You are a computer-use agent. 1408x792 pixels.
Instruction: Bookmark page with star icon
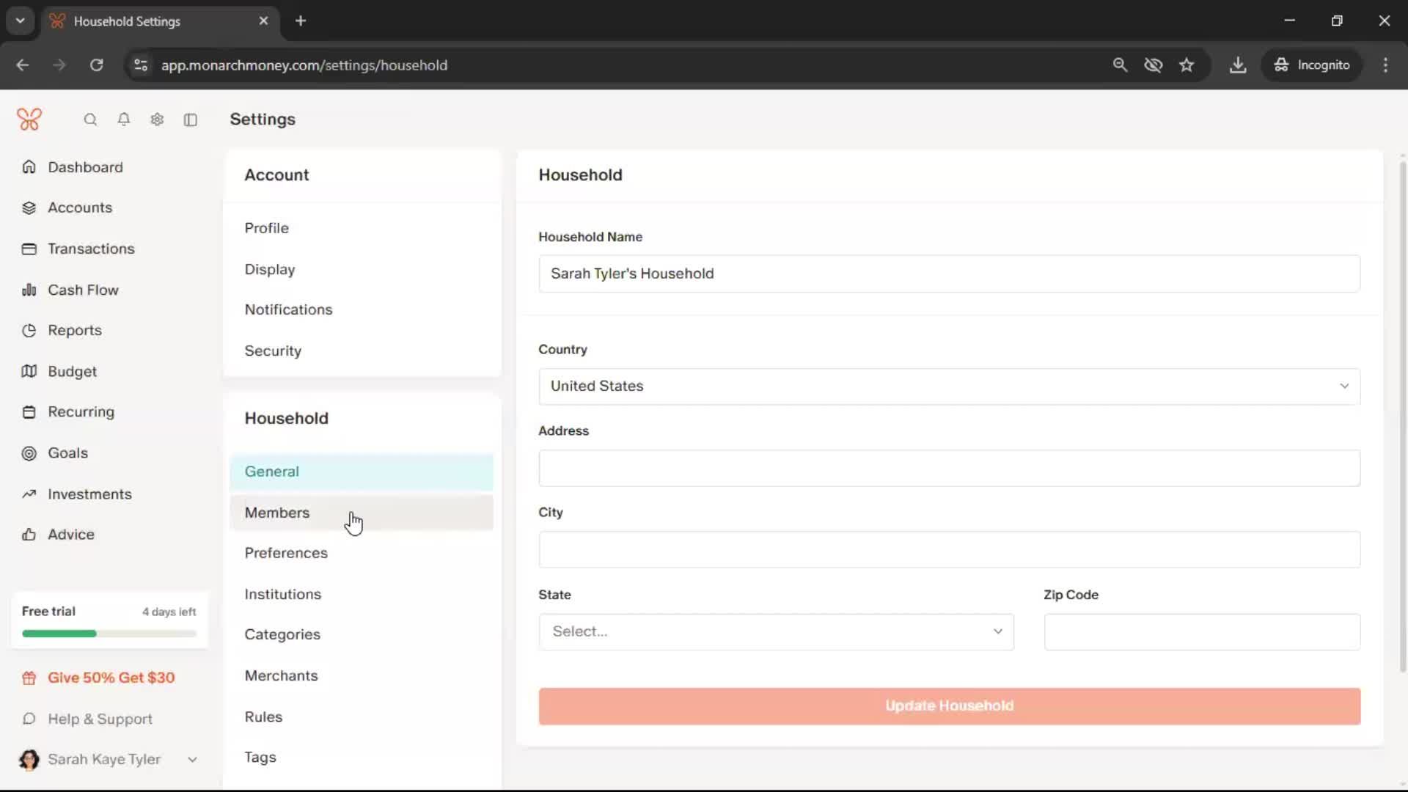(x=1187, y=65)
